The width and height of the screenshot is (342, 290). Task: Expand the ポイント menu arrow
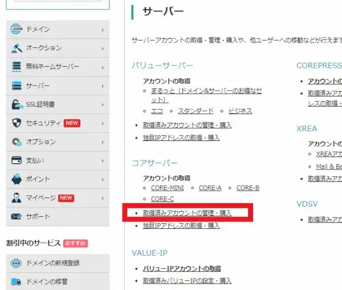103,179
